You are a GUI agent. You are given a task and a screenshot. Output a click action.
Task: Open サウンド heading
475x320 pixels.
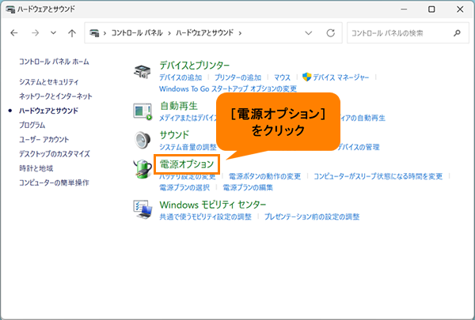[174, 134]
